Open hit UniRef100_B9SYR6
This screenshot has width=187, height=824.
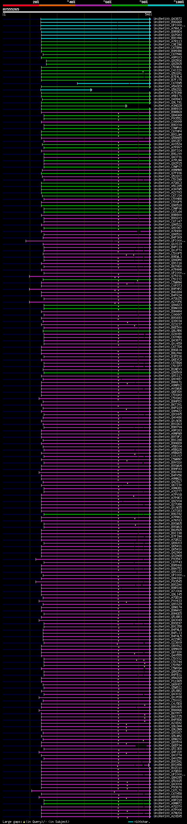pyautogui.click(x=168, y=38)
